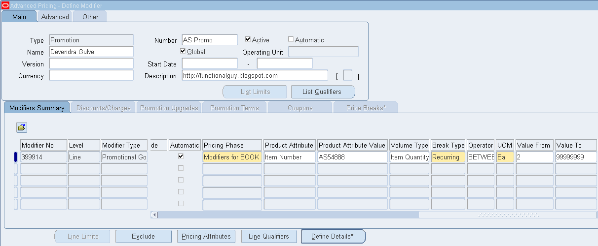This screenshot has height=246, width=598.
Task: Select the Promotion Upgrades tab
Action: 169,108
